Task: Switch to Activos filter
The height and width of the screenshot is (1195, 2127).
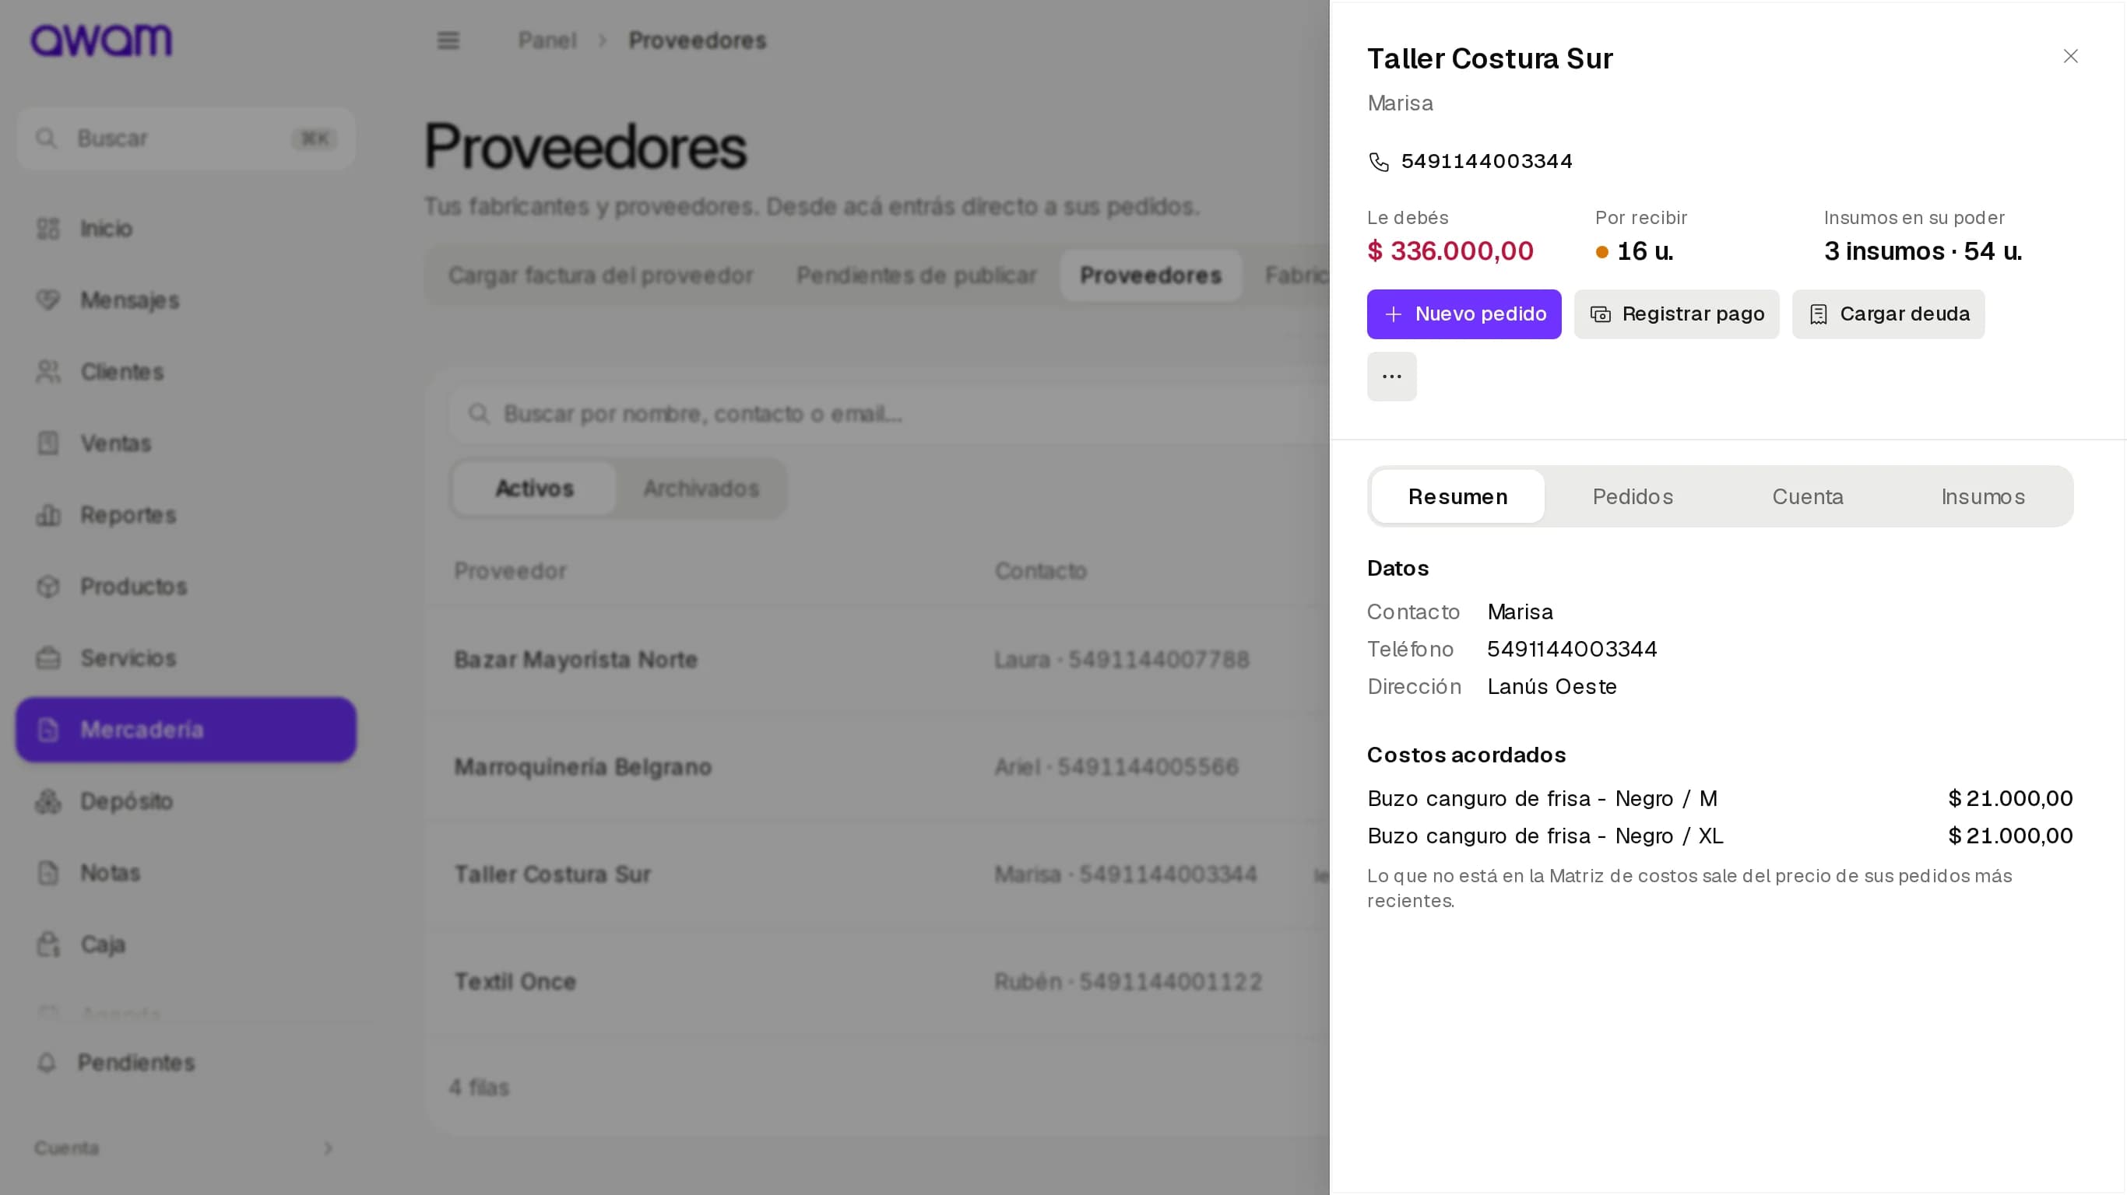Action: point(533,489)
